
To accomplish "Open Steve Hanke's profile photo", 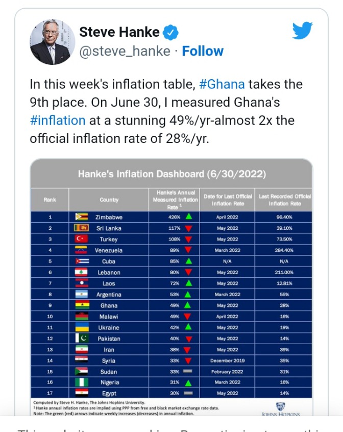I will point(52,42).
